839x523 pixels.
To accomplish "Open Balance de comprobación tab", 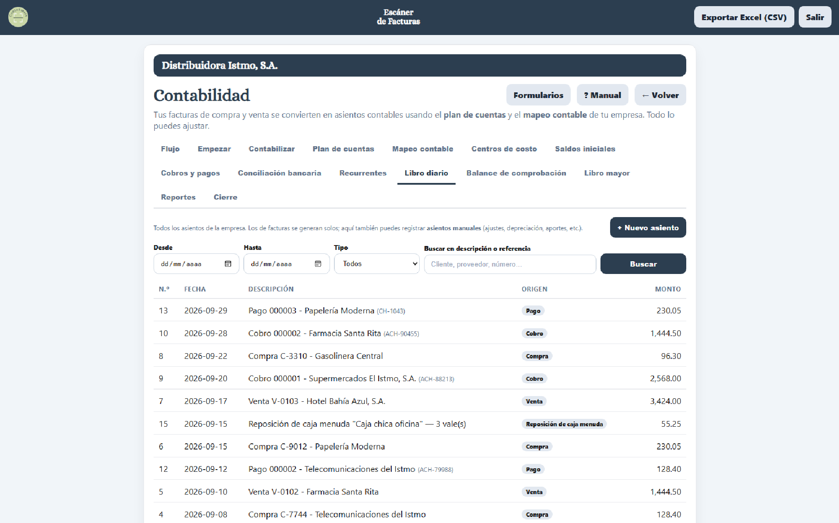I will pyautogui.click(x=516, y=173).
